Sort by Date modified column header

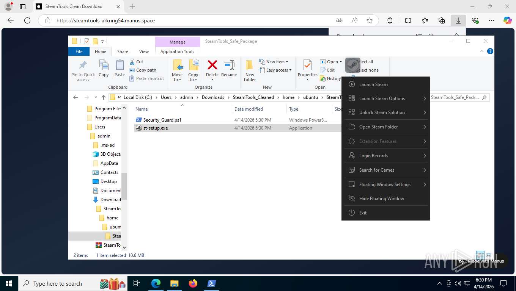259,109
